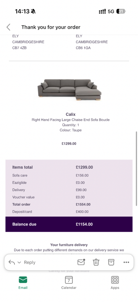The image size is (138, 302).
Task: Open the Apps tab
Action: coord(115,283)
